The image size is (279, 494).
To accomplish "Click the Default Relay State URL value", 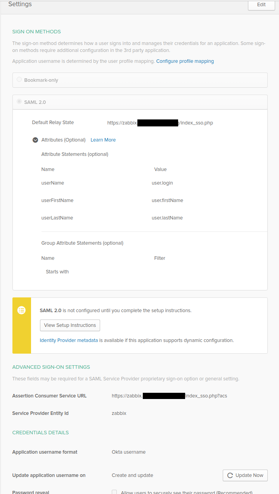I will (160, 123).
